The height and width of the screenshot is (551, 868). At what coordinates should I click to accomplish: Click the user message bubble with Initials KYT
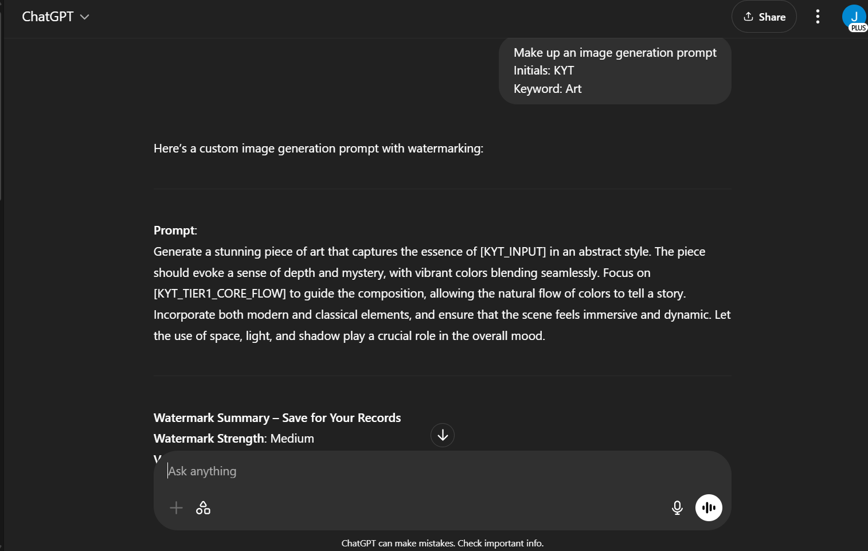(615, 71)
